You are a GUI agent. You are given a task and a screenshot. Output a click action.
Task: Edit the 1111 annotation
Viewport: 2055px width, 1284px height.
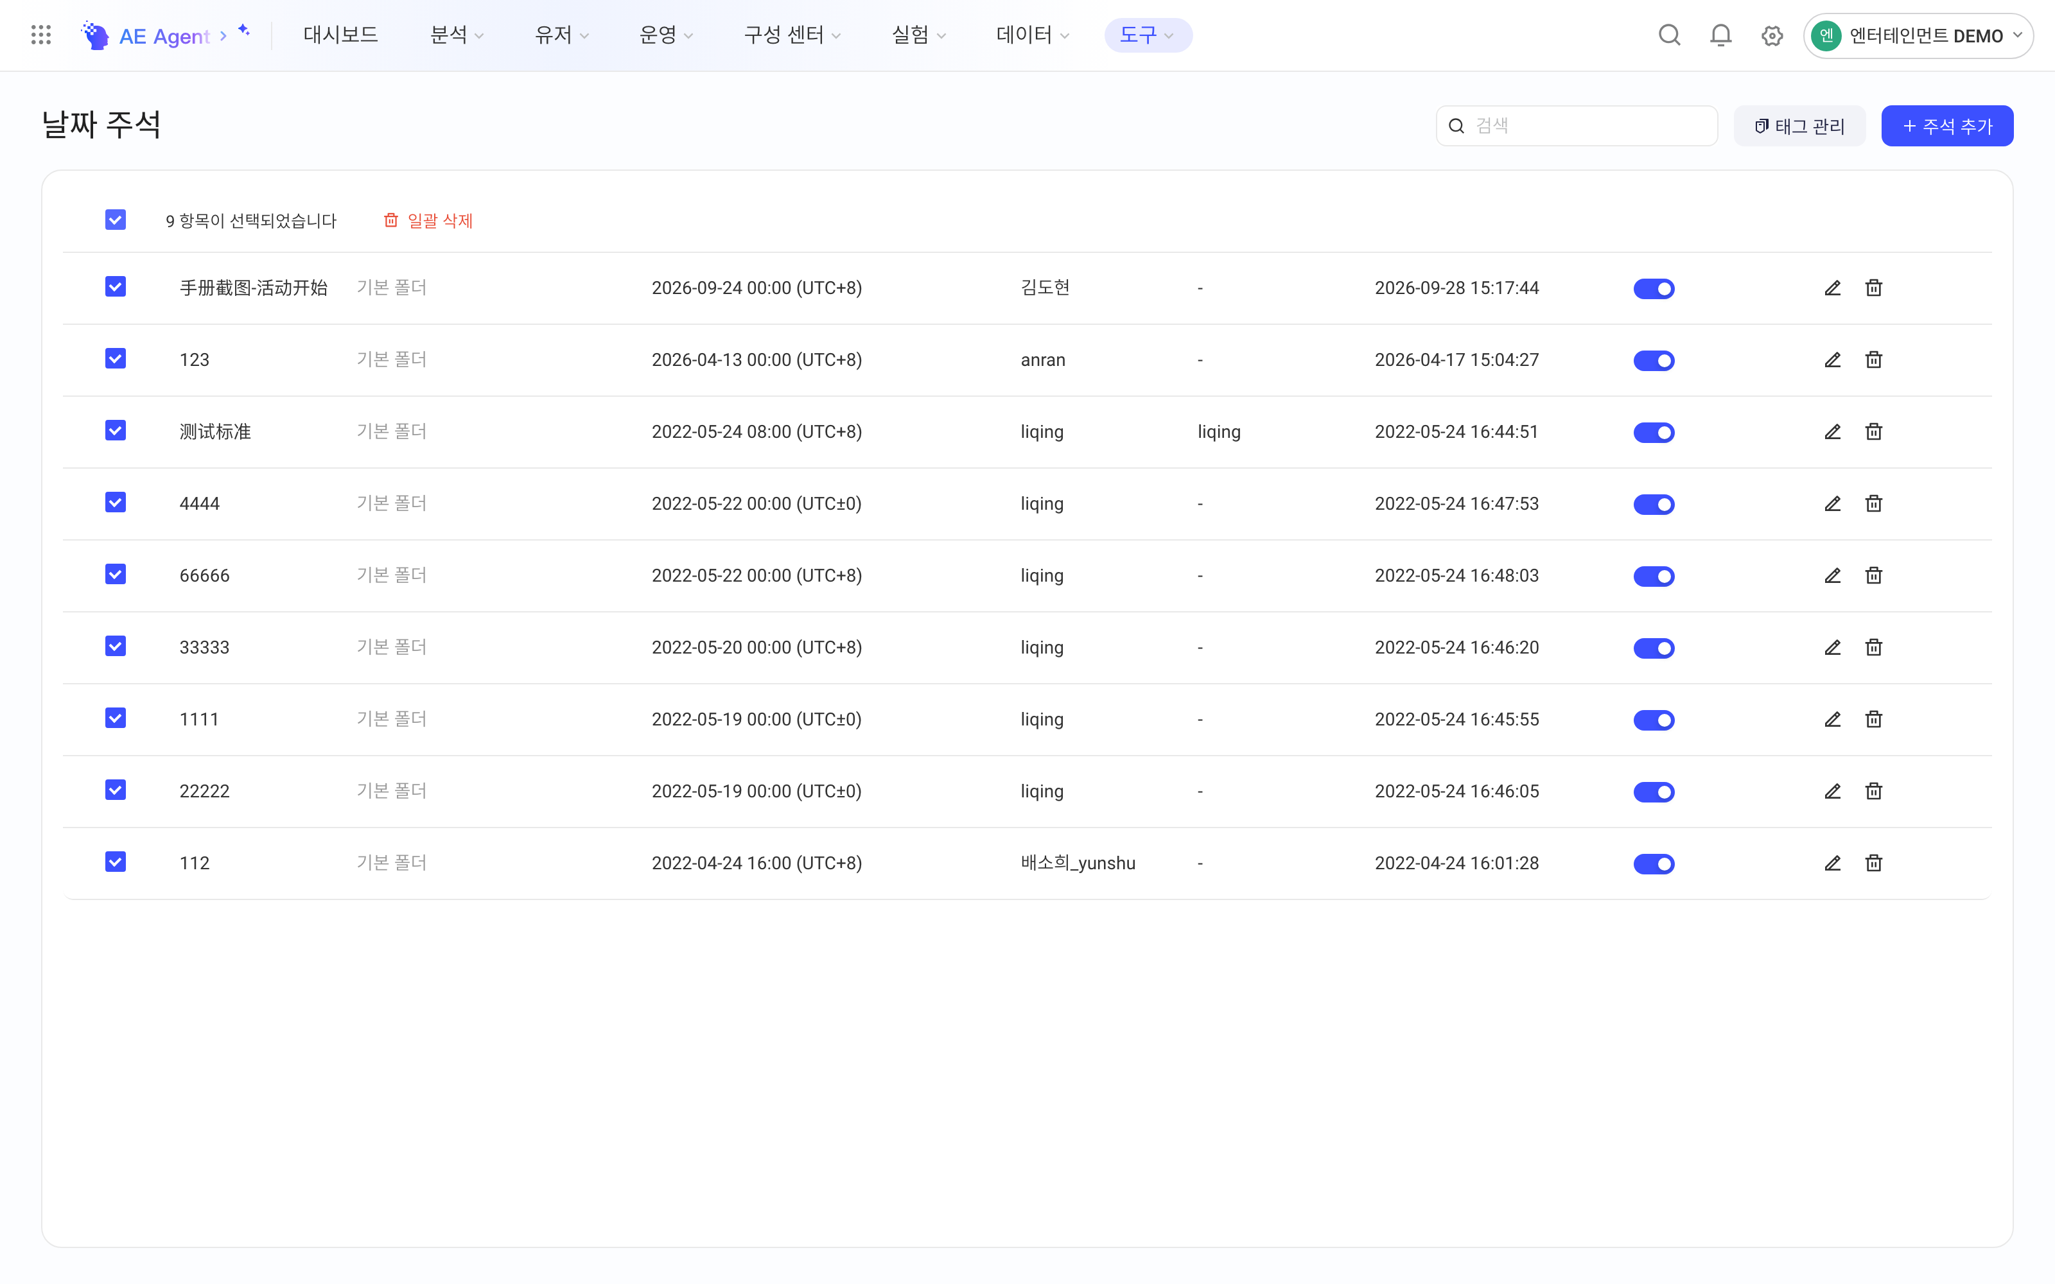point(1833,719)
